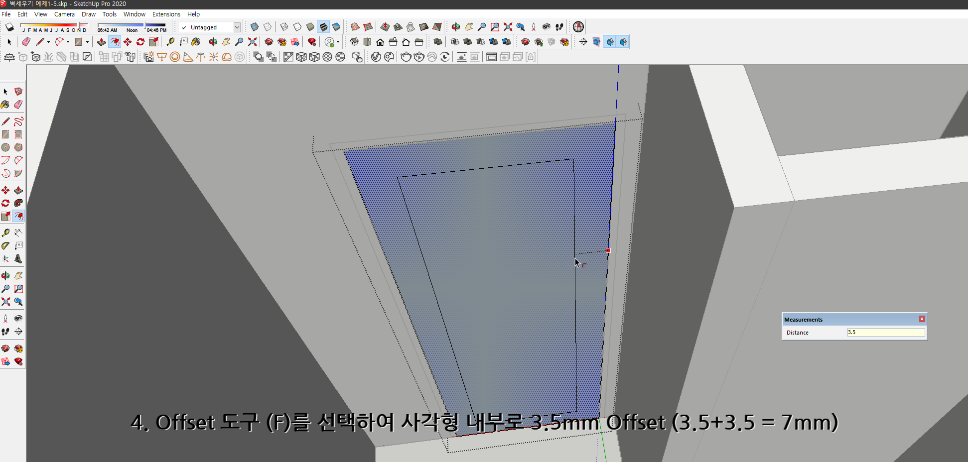Open the Draw menu
The image size is (968, 462).
coord(89,14)
